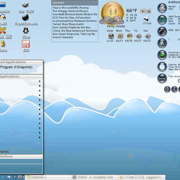This screenshot has width=180, height=180.
Task: Click the wind speed icon above 15 mph
Action: coord(146,19)
